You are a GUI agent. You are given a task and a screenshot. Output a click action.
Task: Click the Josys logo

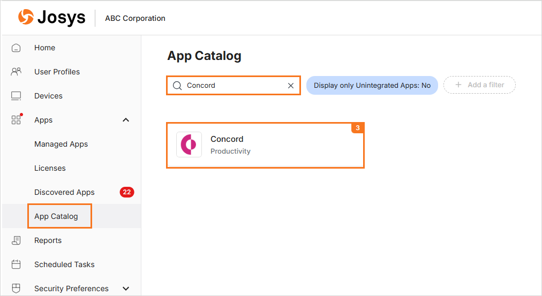click(x=52, y=17)
